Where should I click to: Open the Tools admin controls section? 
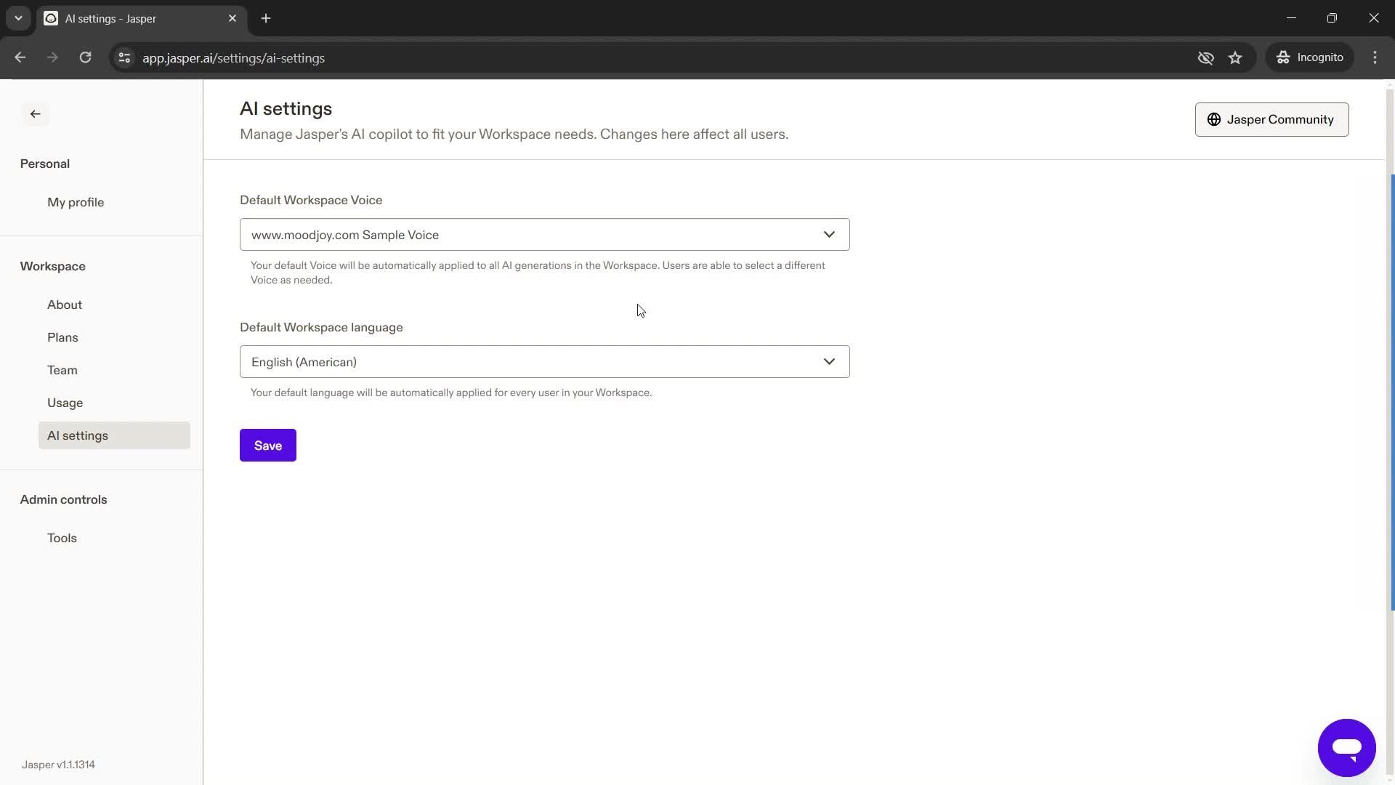[x=62, y=538]
